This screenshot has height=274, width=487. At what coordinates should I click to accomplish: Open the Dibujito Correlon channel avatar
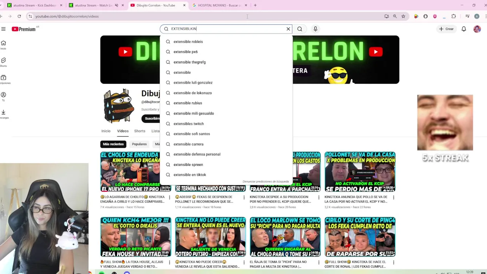[x=119, y=105]
